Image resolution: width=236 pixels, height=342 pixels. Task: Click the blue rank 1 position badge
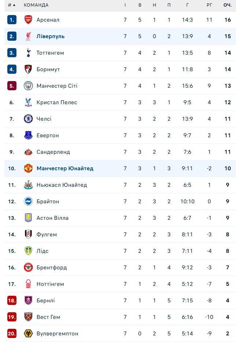[x=12, y=20]
